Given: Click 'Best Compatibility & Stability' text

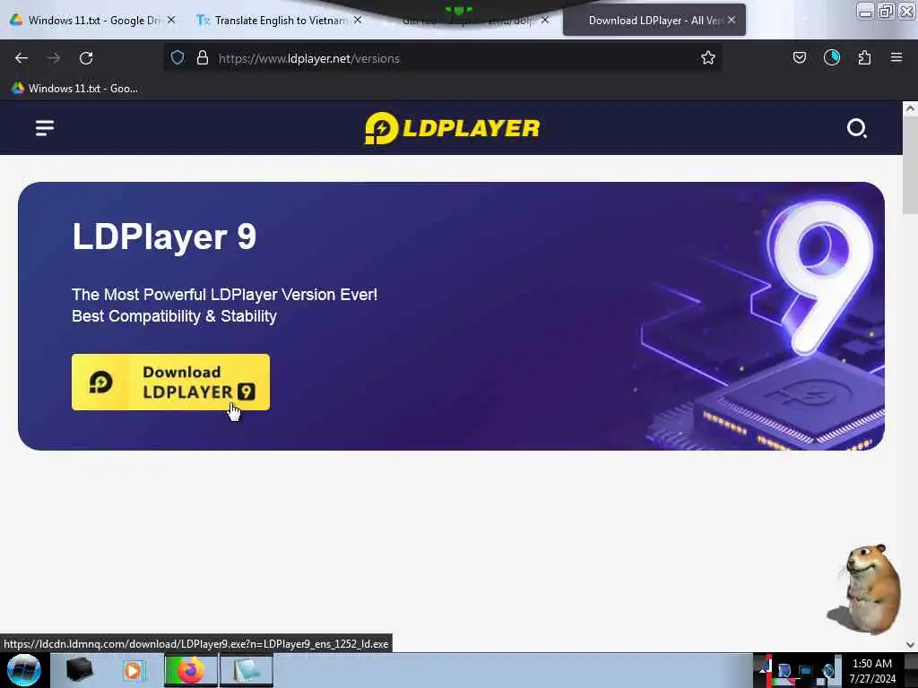Looking at the screenshot, I should (174, 316).
